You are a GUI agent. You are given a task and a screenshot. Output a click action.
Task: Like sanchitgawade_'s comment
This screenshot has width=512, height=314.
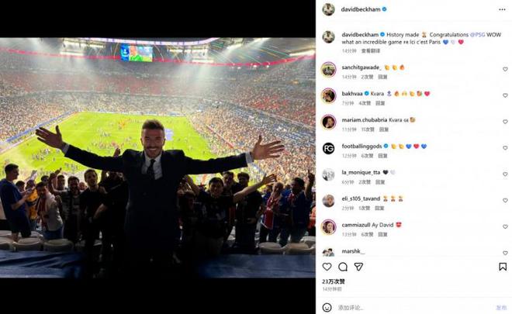click(505, 69)
